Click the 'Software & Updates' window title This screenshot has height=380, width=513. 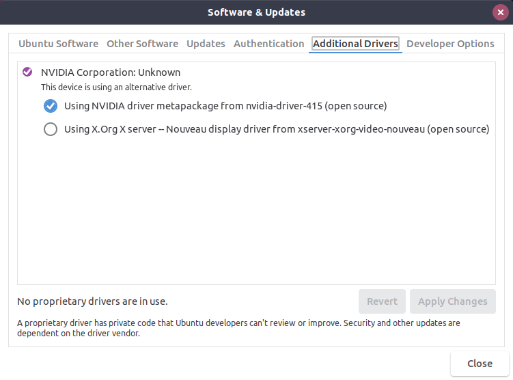(257, 12)
